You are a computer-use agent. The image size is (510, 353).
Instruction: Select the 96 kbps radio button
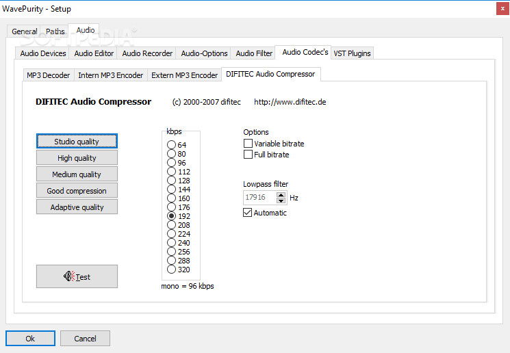tap(171, 163)
